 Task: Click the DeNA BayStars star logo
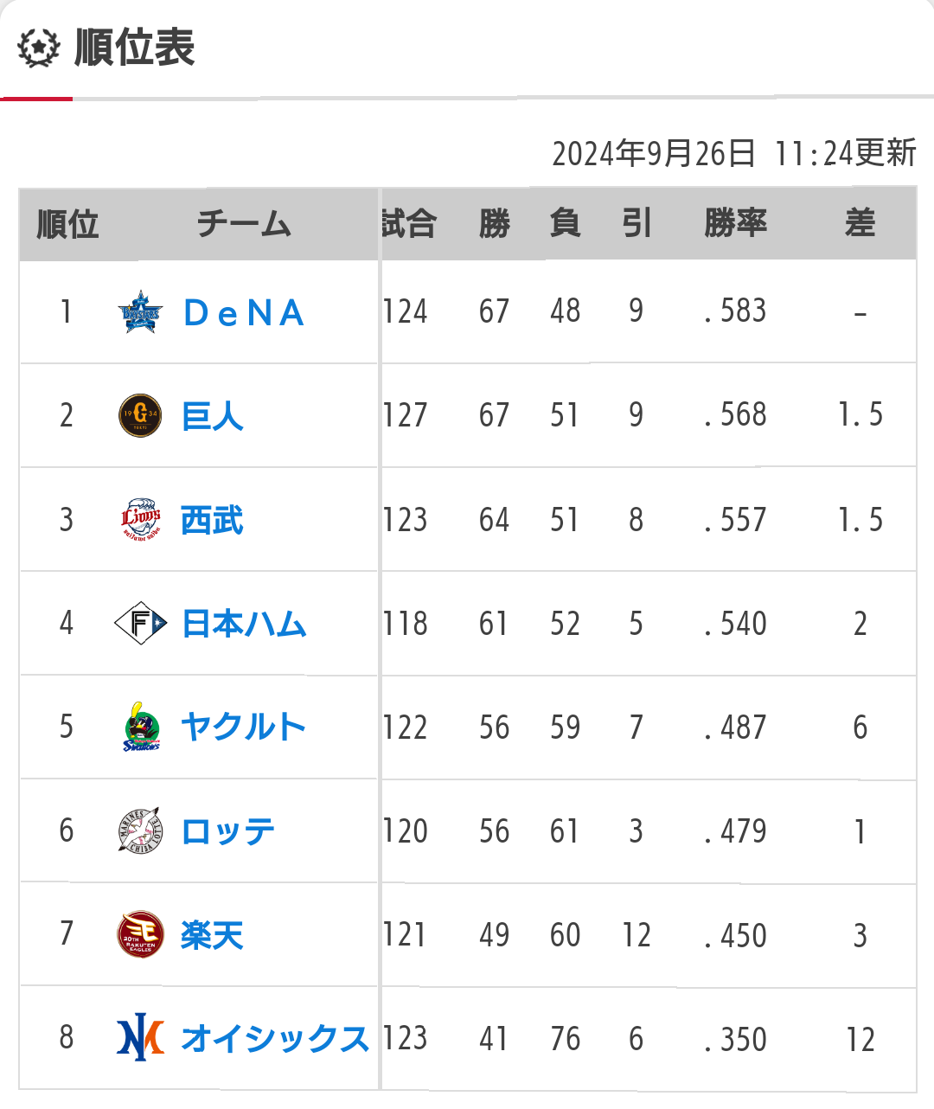[x=140, y=312]
